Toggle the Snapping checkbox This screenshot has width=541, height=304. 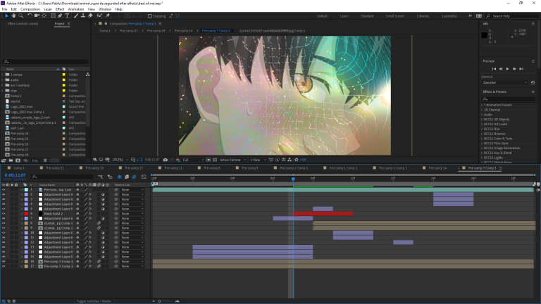coord(150,16)
